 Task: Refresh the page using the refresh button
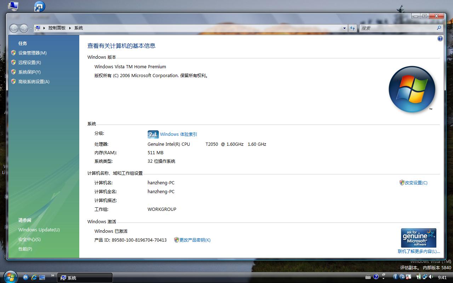point(352,28)
